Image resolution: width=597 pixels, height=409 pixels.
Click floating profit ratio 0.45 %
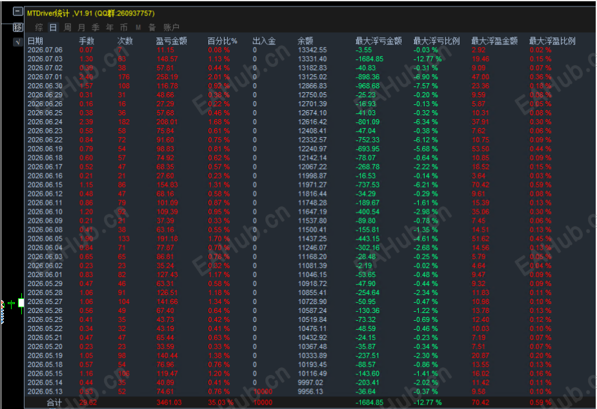pyautogui.click(x=540, y=239)
